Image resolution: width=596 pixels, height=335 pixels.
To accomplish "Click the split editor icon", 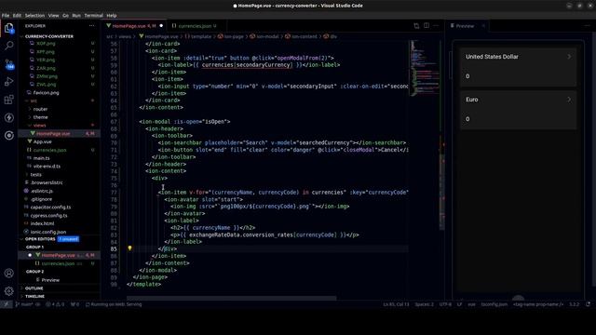I will tap(427, 26).
